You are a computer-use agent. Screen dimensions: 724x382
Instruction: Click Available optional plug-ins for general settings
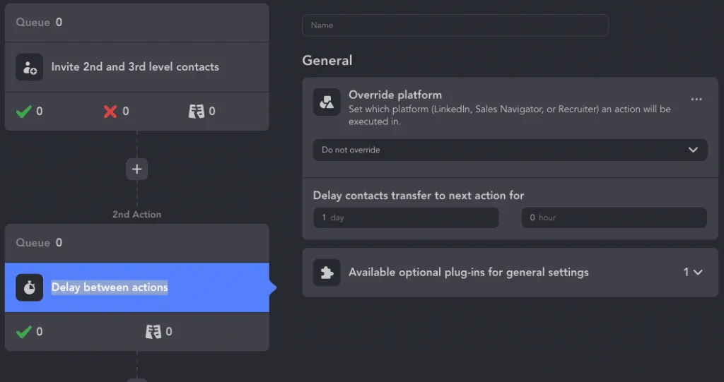(468, 272)
